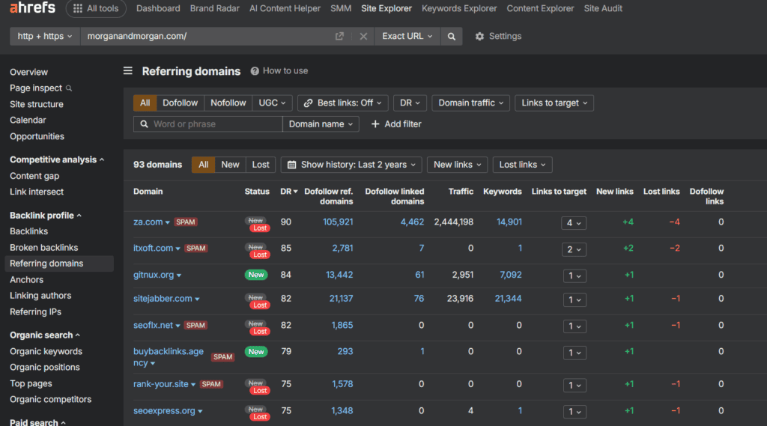Click the SPAM badge for buybacklinks.agency
Viewport: 767px width, 426px height.
tap(222, 357)
